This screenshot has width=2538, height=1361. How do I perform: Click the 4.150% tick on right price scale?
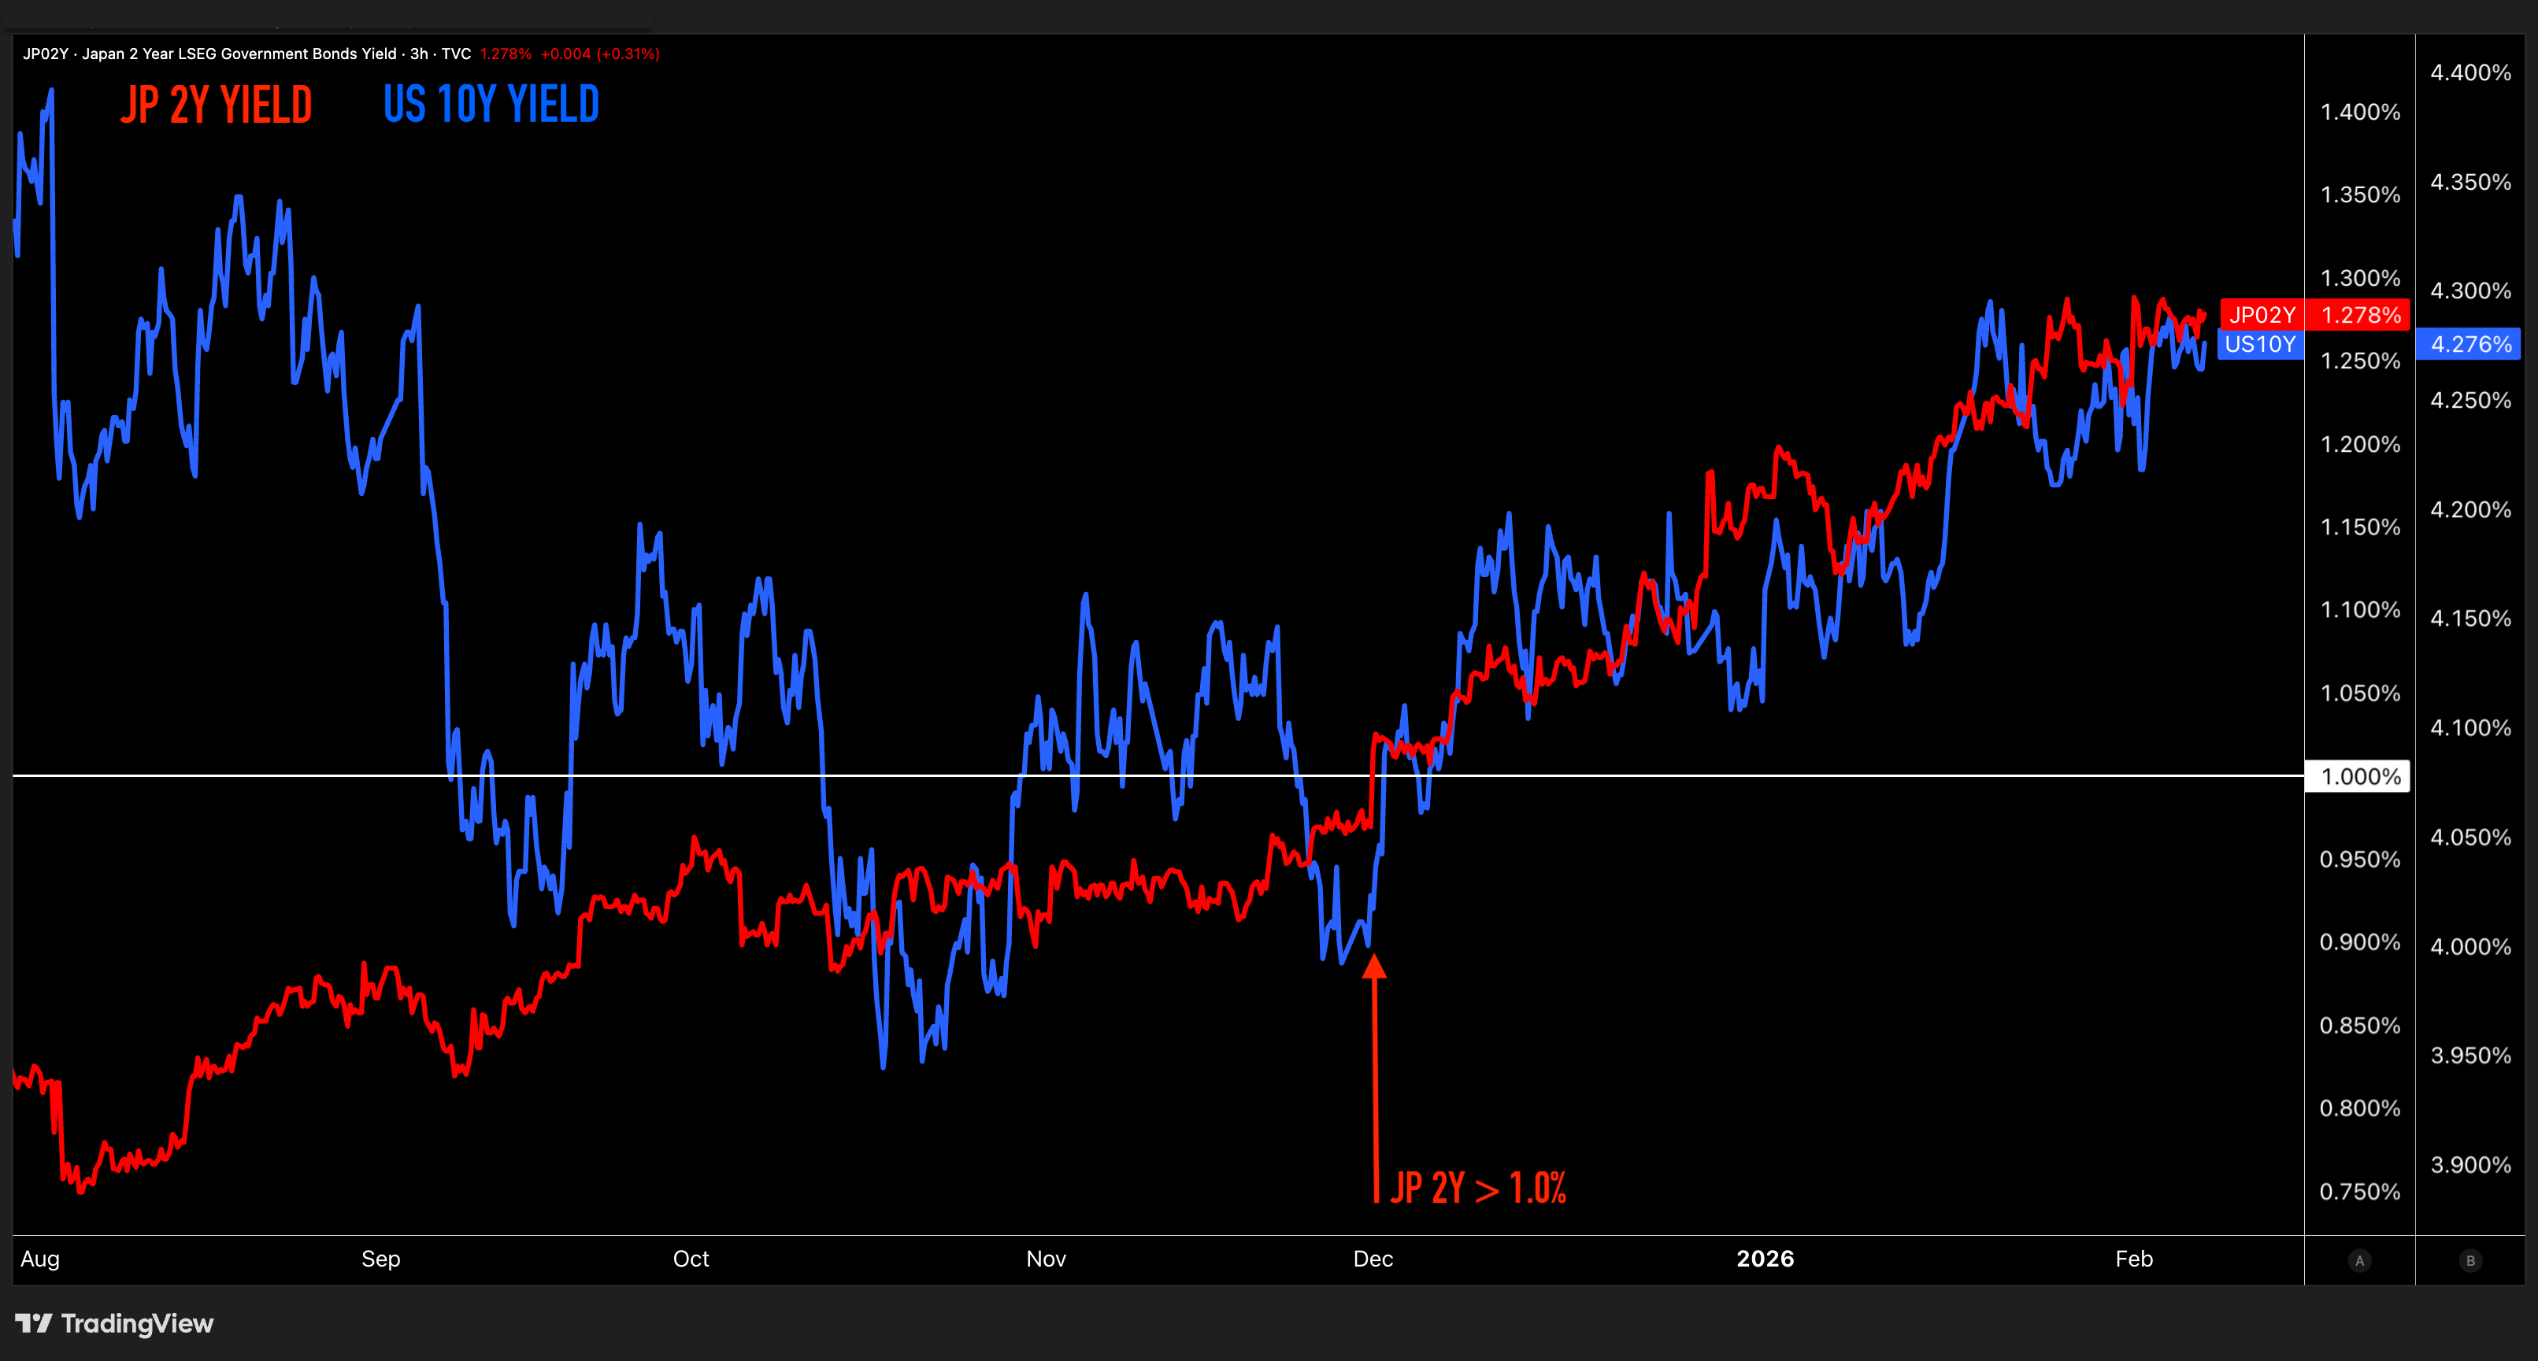[x=2471, y=619]
